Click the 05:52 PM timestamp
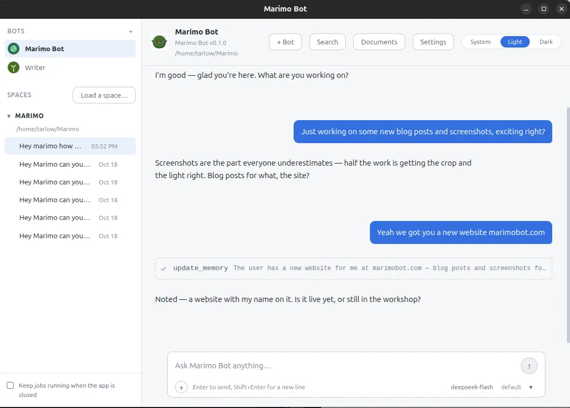This screenshot has height=408, width=570. [104, 146]
